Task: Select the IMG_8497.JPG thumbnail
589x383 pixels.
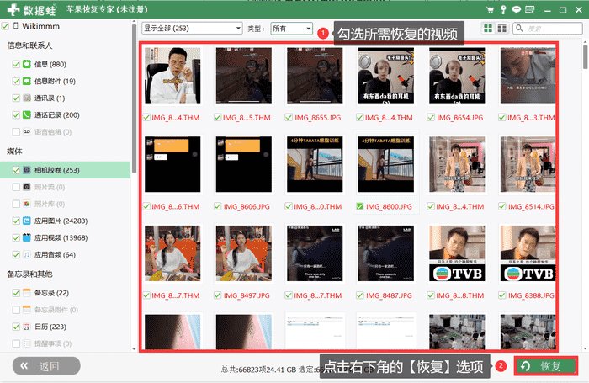Action: point(243,253)
